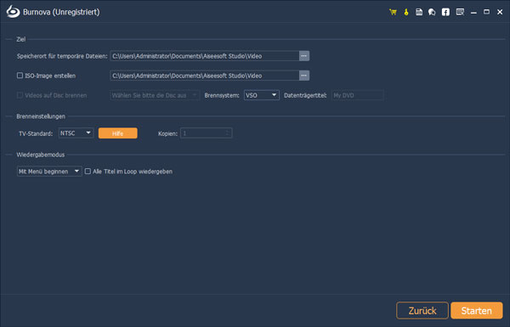Browse temporary files folder with ellipsis button

coord(303,56)
